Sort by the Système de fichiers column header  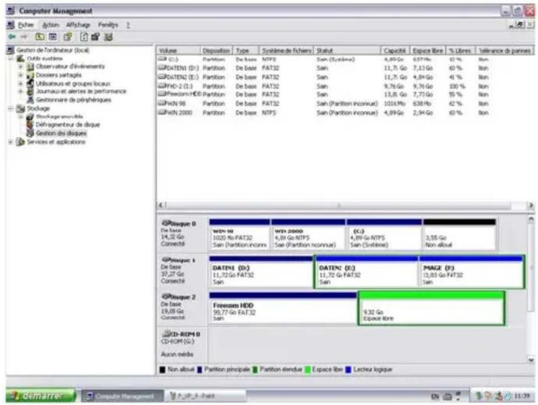click(287, 51)
